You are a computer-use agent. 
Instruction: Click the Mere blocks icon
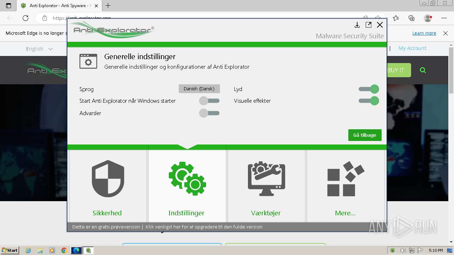345,179
